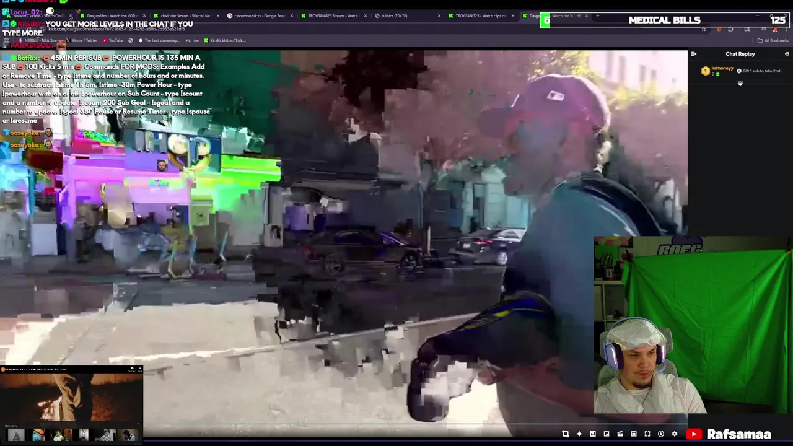793x446 pixels.
Task: Expand pinned message chevron in Chat Replay
Action: (x=740, y=83)
